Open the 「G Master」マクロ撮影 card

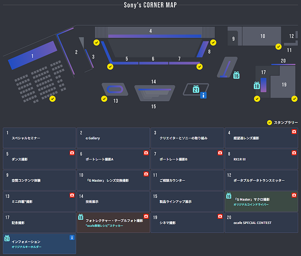click(261, 201)
